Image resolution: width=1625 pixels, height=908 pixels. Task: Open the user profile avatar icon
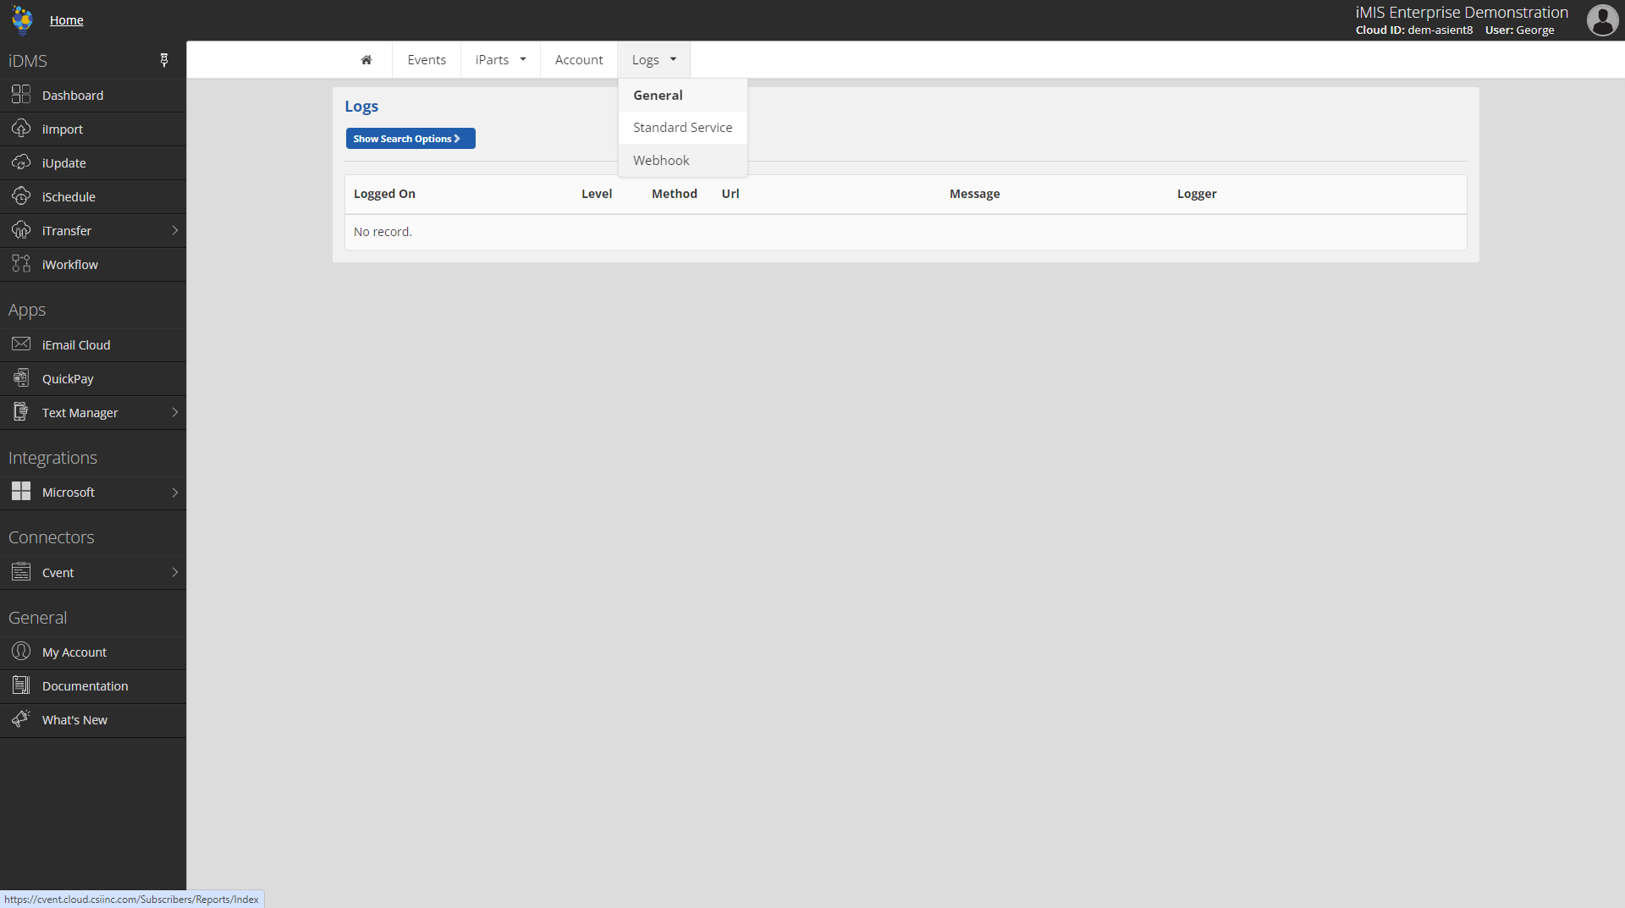tap(1601, 20)
